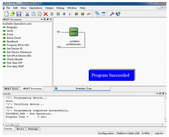Viewport: 169px width, 137px height.
Task: Click the New project toolbar icon
Action: [x=6, y=14]
